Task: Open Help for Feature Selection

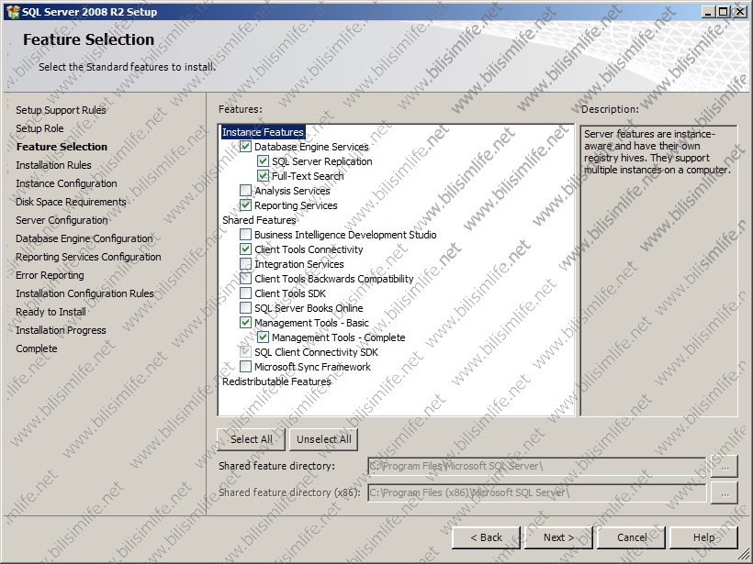Action: pos(703,537)
